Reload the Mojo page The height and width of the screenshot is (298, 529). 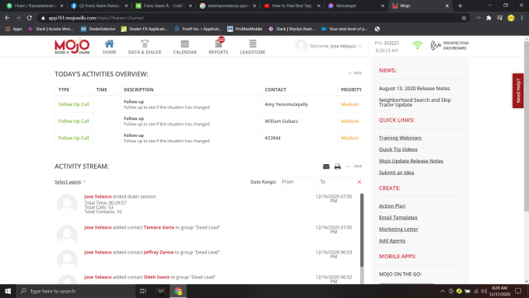pos(30,18)
